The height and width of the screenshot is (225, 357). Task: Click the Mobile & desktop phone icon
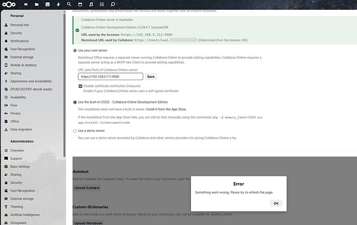[x=6, y=65]
